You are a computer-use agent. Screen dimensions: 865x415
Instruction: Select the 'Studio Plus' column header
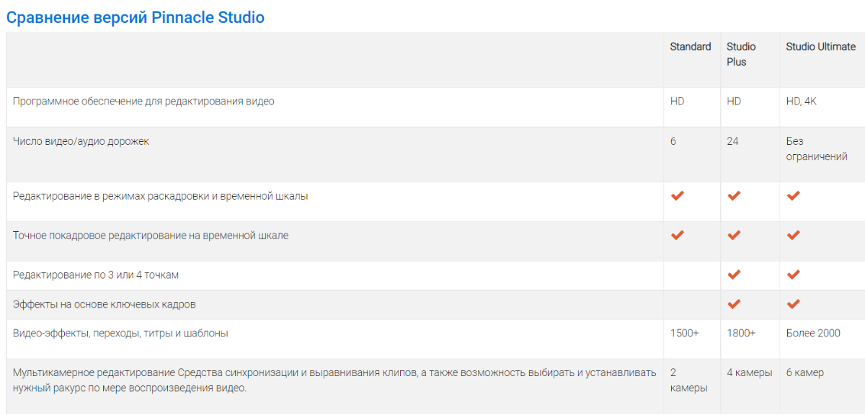tap(741, 54)
